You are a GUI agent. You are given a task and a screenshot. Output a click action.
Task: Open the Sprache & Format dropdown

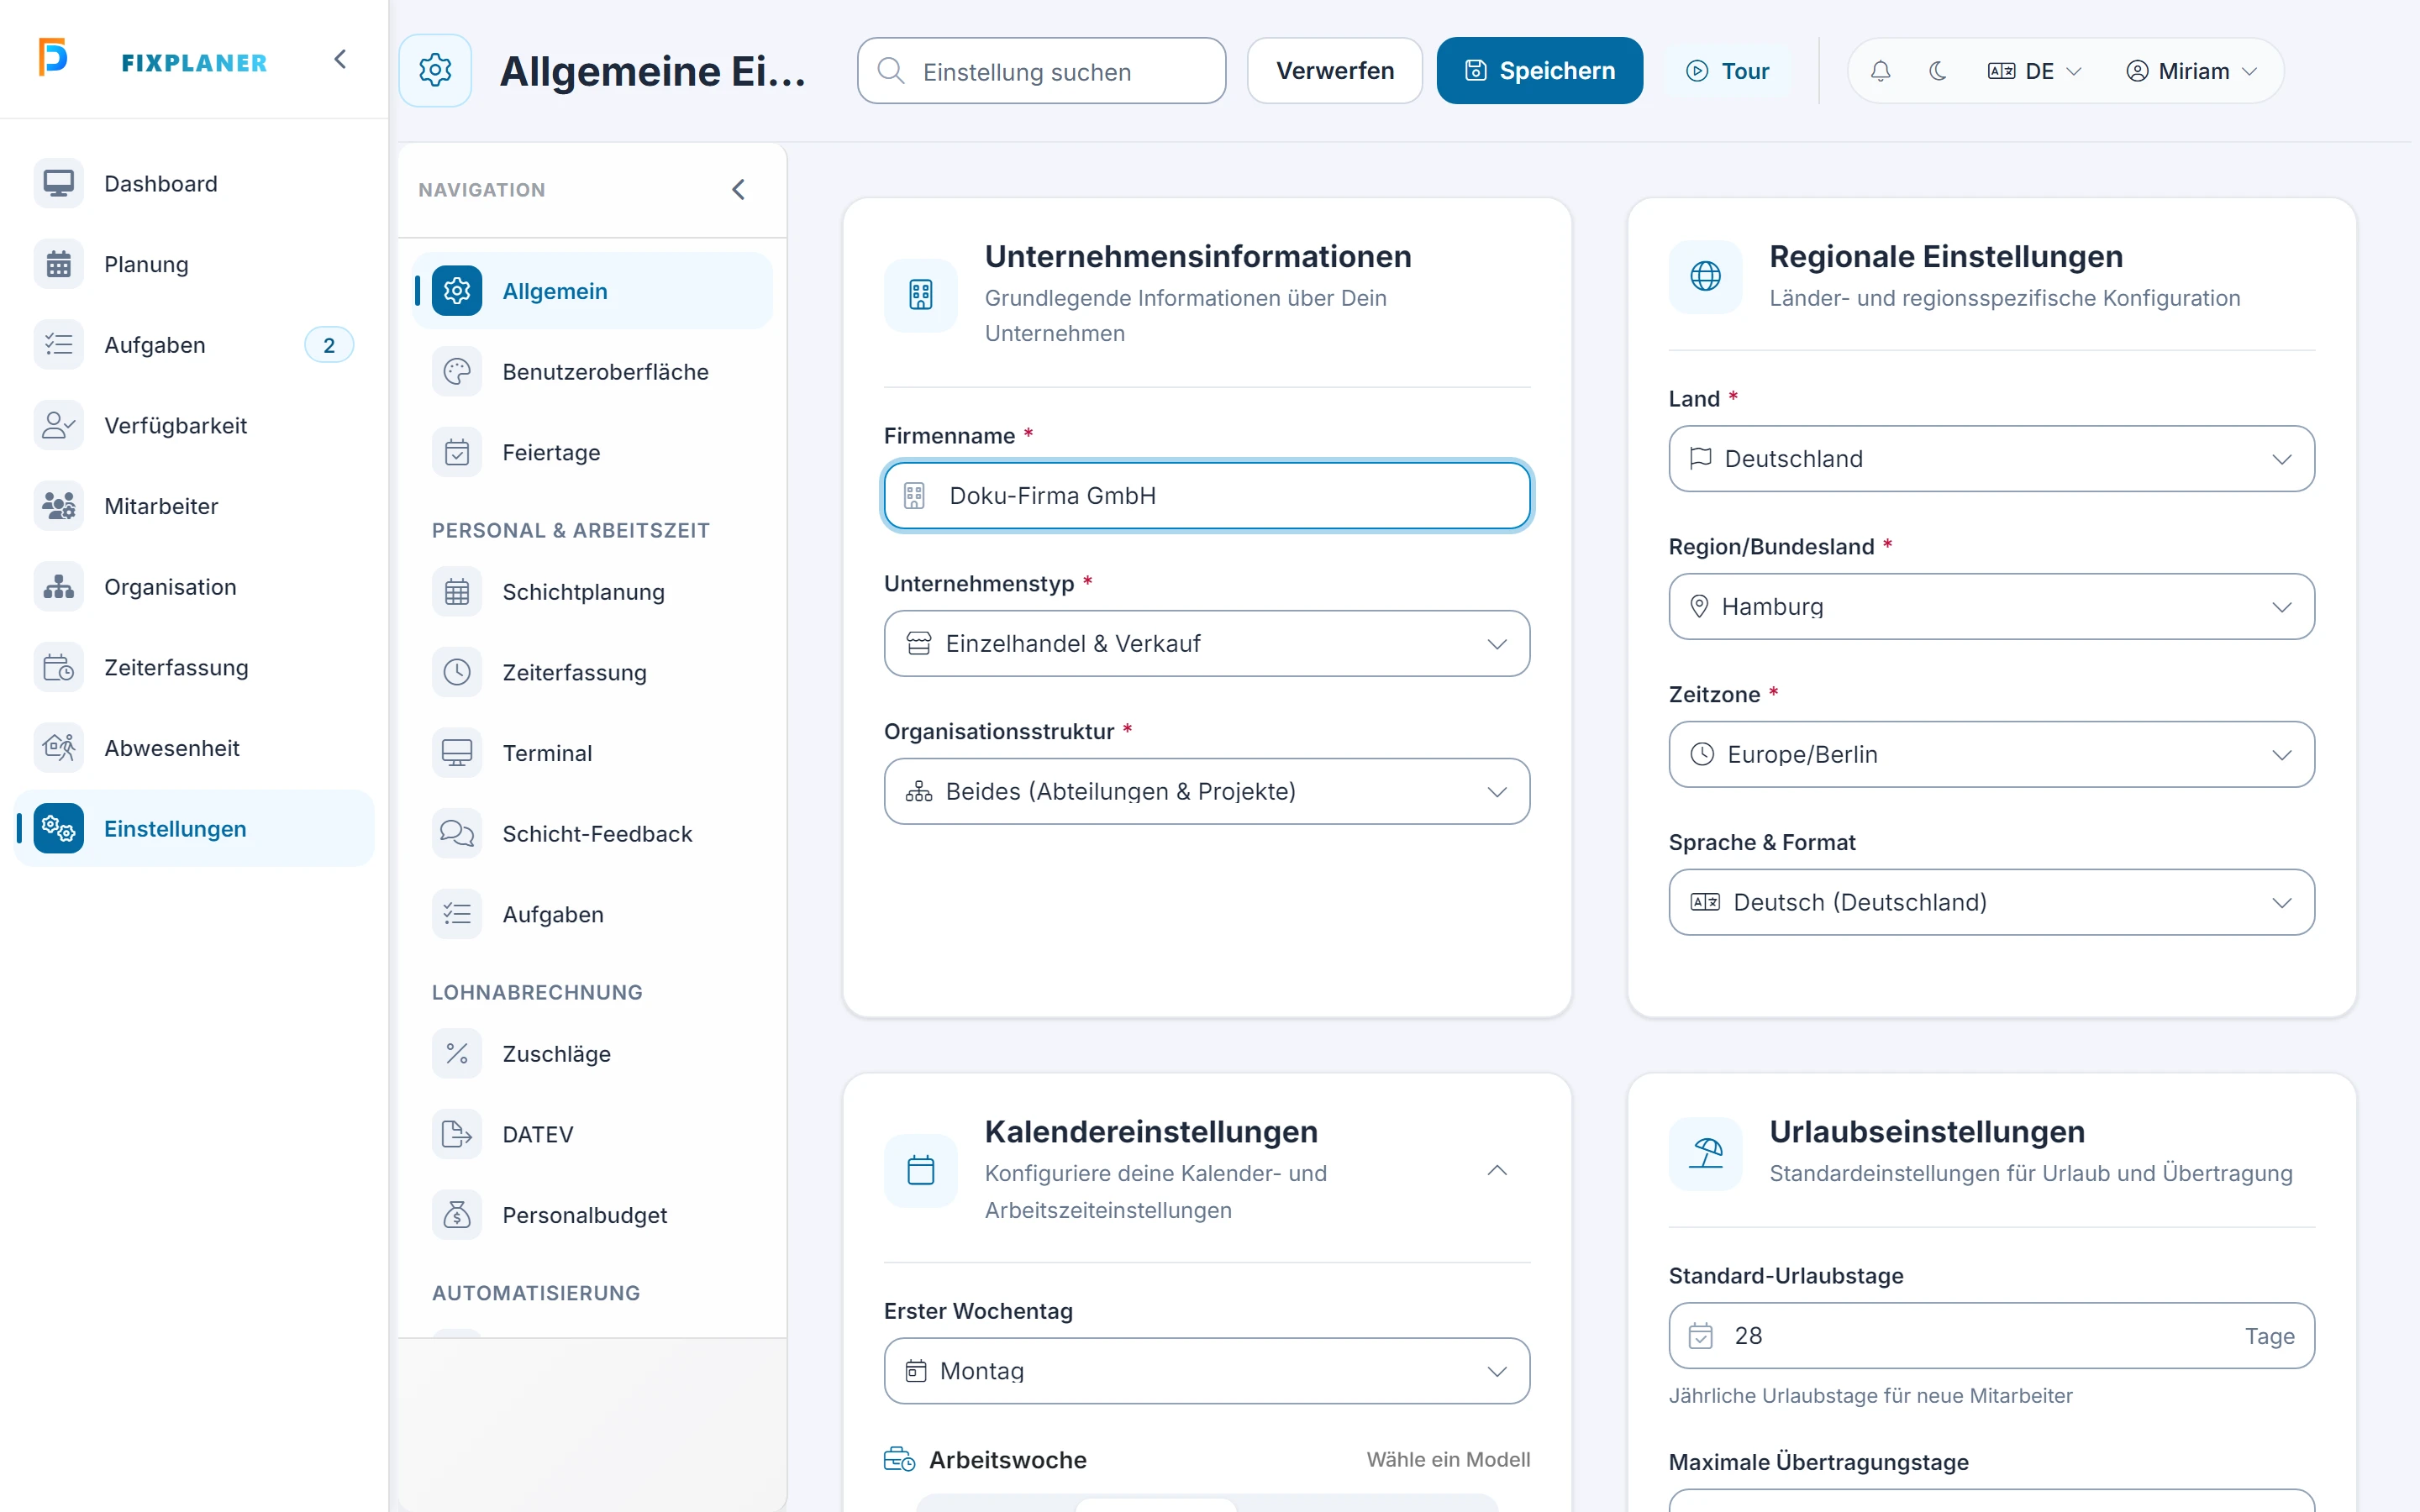1991,902
